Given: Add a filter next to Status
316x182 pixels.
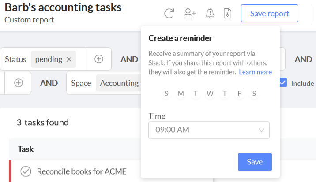Looking at the screenshot, I should point(99,59).
